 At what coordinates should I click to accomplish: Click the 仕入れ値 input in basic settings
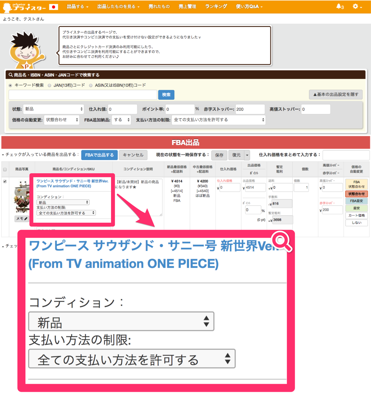tap(122, 109)
